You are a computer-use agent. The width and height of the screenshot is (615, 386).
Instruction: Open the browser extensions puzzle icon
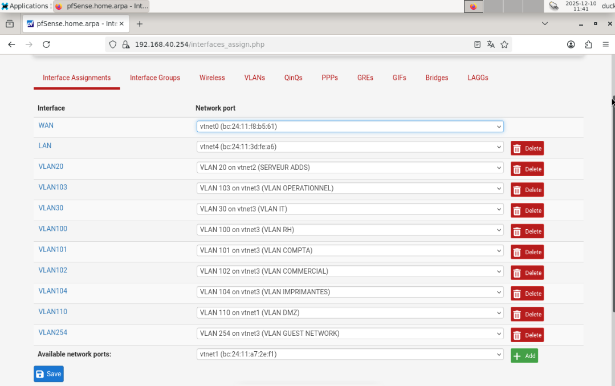tap(588, 44)
